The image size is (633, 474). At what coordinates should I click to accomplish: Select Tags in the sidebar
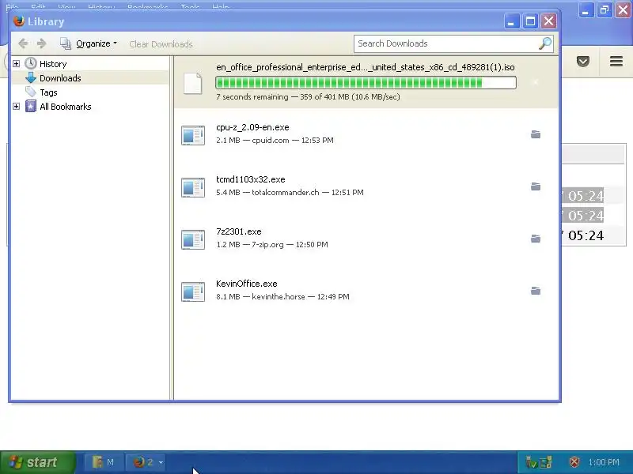(48, 92)
